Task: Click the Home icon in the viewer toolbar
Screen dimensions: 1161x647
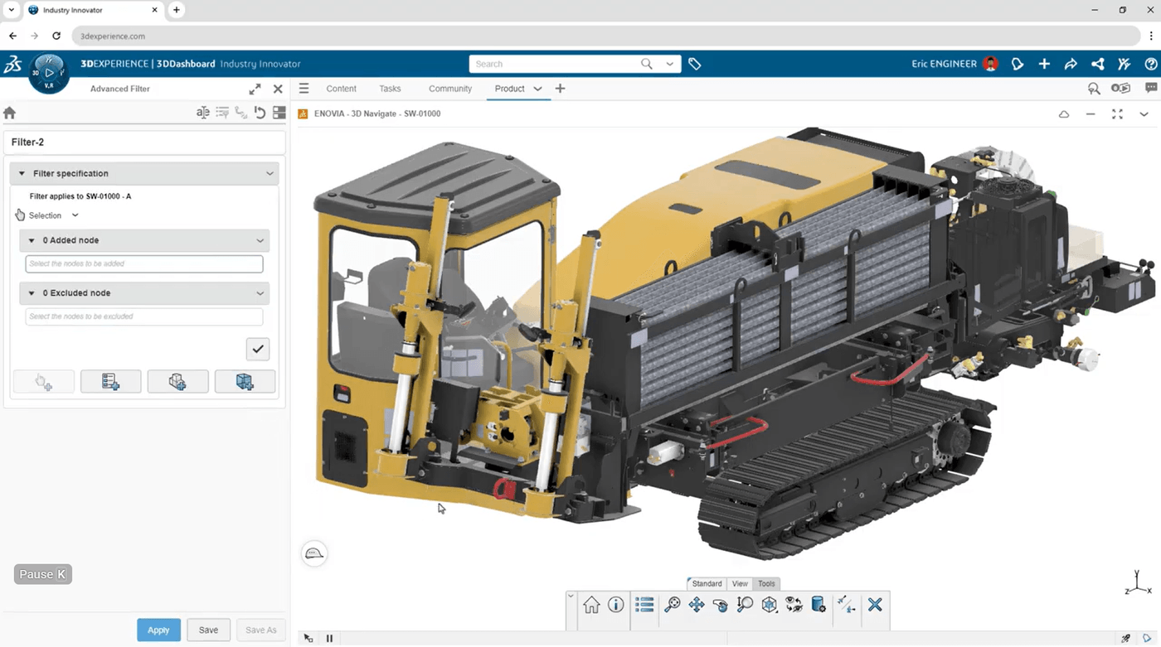Action: pyautogui.click(x=590, y=606)
